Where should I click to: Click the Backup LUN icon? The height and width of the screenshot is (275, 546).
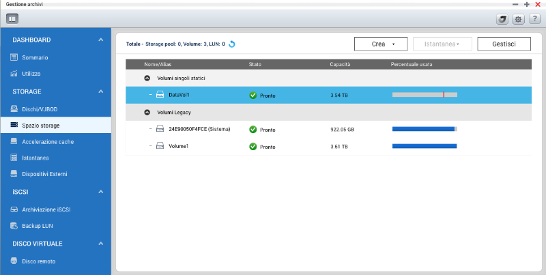point(14,225)
